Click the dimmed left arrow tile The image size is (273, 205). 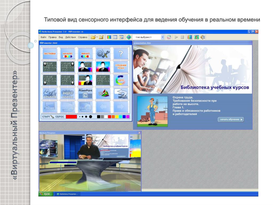coord(103,107)
